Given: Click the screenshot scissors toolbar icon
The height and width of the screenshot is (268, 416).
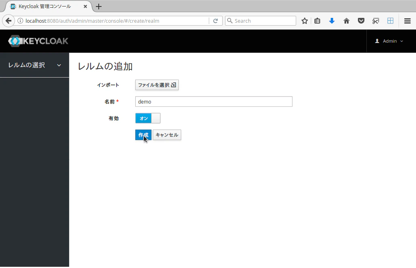Looking at the screenshot, I should click(375, 21).
